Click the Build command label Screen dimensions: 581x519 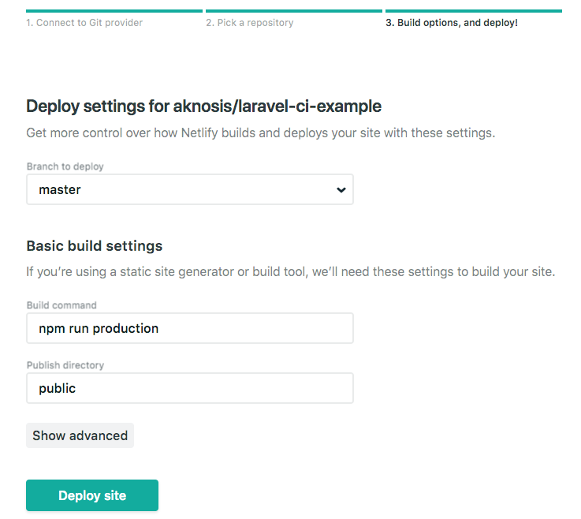coord(61,305)
